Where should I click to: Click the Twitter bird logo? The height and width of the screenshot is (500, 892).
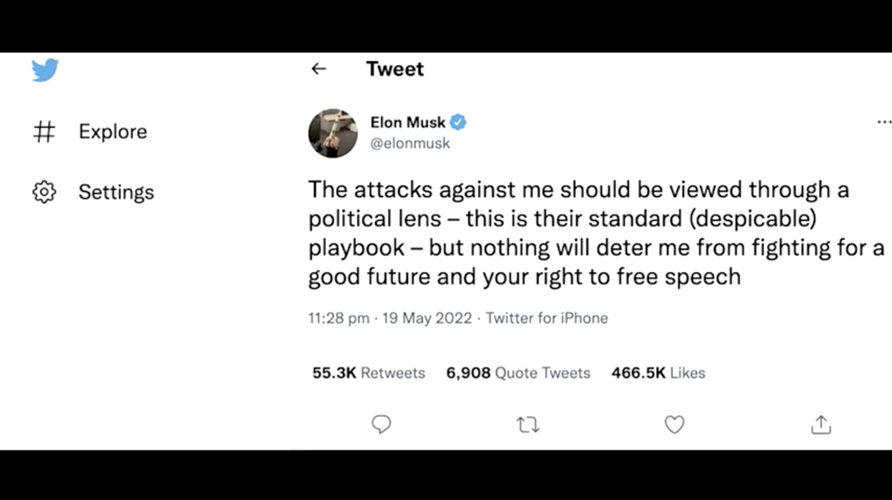pos(45,70)
